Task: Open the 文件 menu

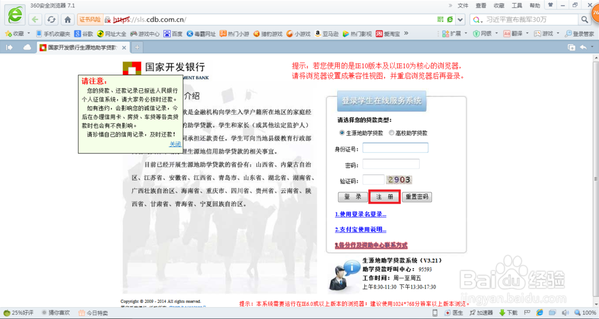Action: [462, 6]
